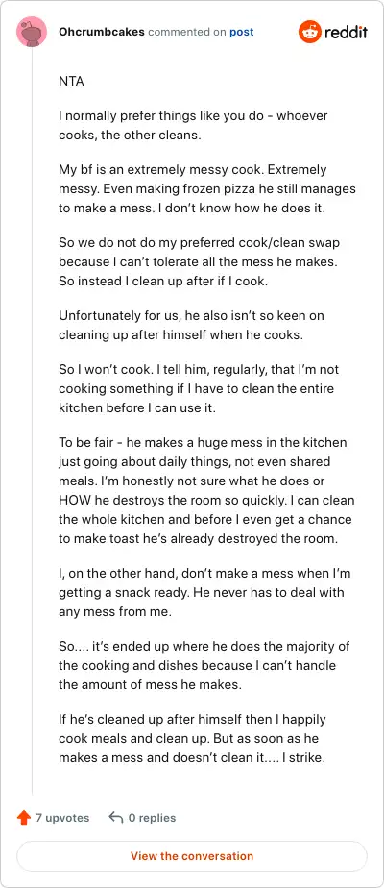Click the paragraph starting "My bf is an extremely messy"
Viewport: 384px width, 888px height.
[207, 188]
